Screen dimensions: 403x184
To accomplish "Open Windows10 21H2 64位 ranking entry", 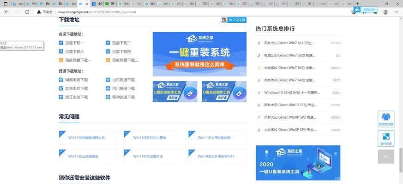I will (292, 93).
